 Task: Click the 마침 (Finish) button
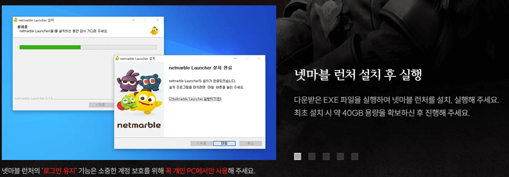(224, 143)
